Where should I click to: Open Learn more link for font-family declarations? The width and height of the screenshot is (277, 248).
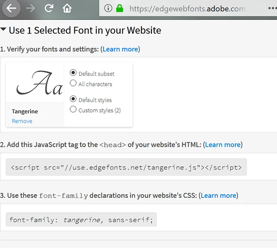click(218, 196)
